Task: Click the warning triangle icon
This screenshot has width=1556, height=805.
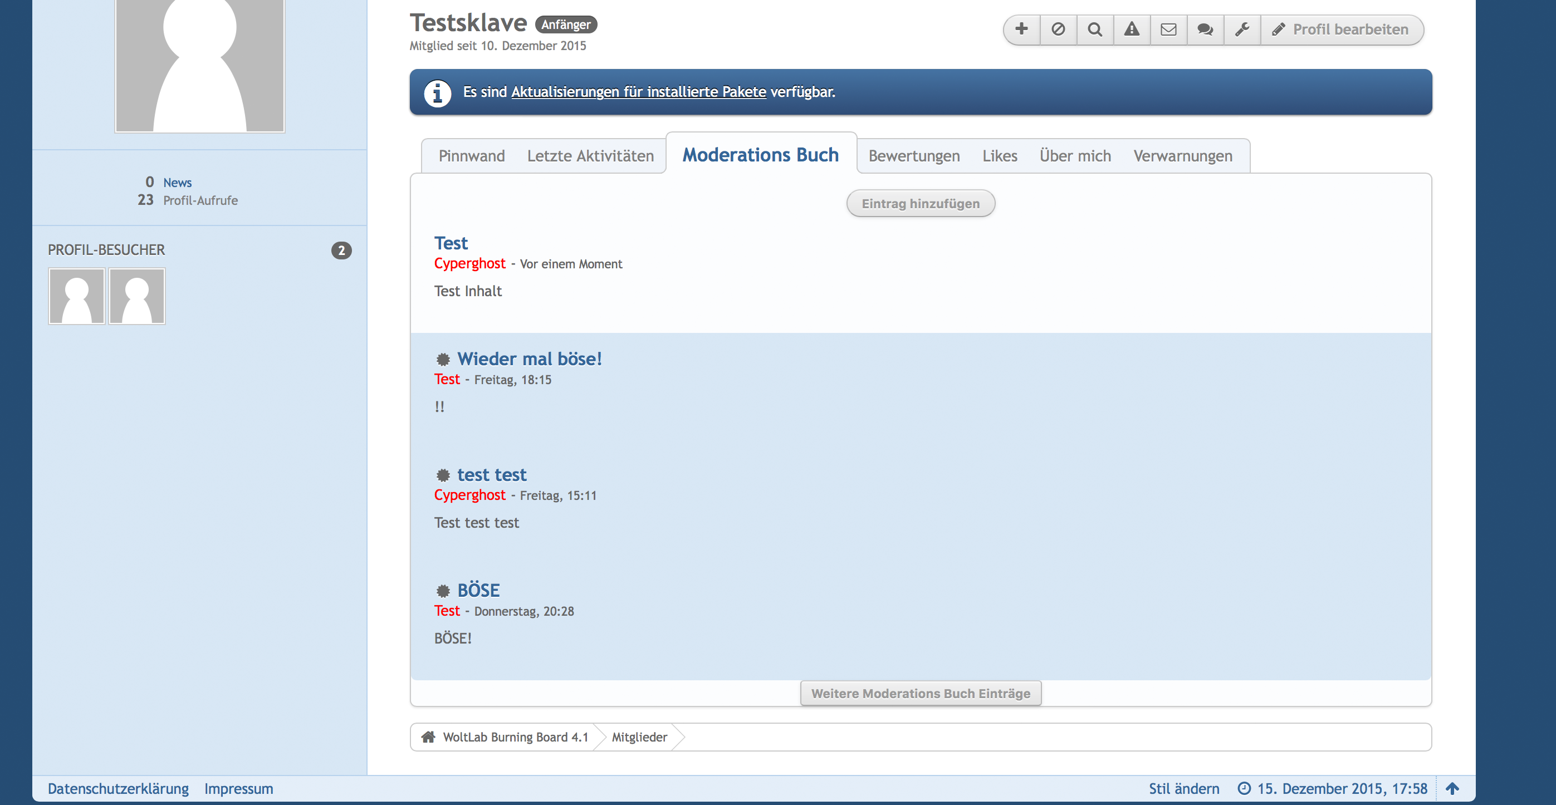Action: [1132, 29]
